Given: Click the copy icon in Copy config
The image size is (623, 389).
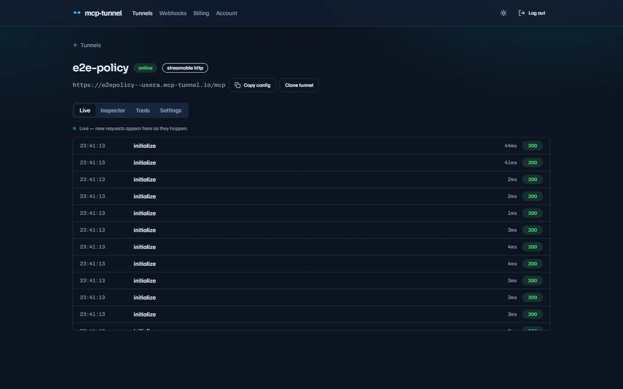Looking at the screenshot, I should coord(238,85).
